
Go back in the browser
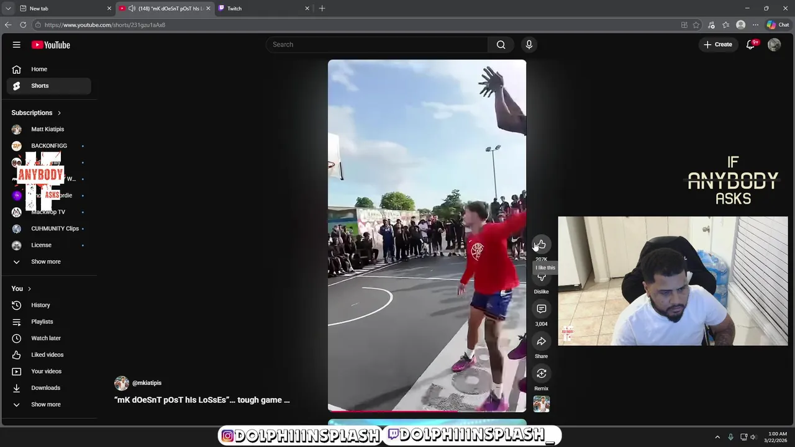pyautogui.click(x=8, y=25)
